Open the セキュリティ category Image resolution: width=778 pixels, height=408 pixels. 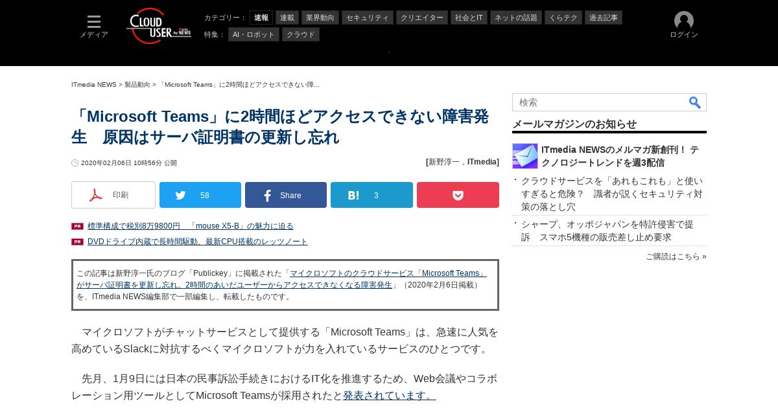pos(368,17)
